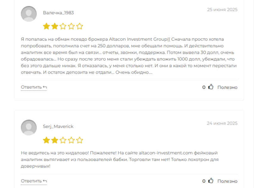Click fourth star in Serj_Maverick rating
Image resolution: width=254 pixels, height=188 pixels.
[71, 140]
